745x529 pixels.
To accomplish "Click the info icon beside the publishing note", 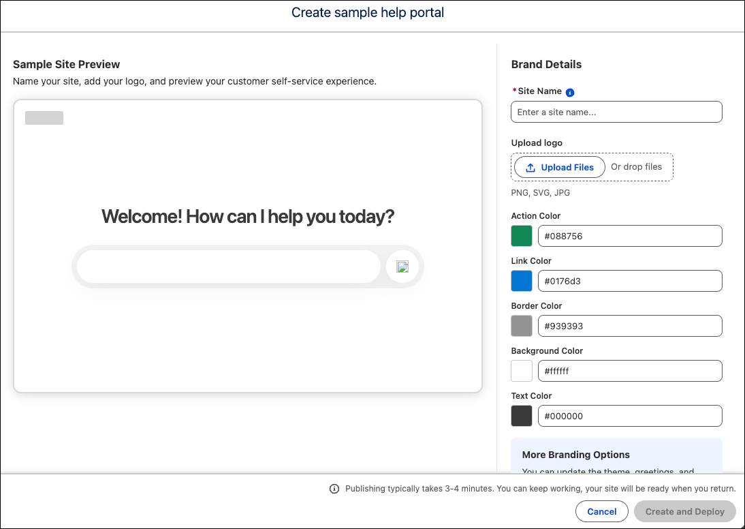I will click(x=334, y=489).
